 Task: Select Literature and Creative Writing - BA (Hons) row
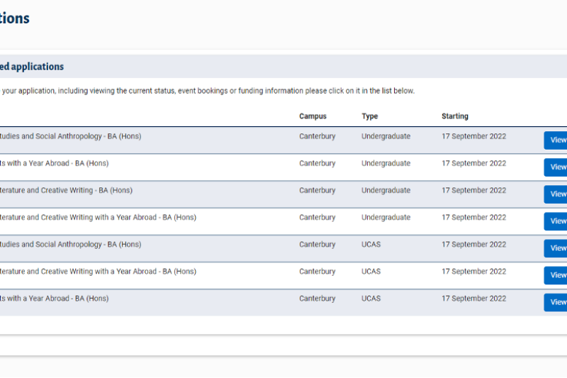(283, 194)
